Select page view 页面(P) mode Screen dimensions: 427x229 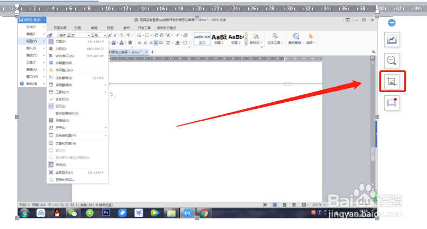(x=77, y=42)
